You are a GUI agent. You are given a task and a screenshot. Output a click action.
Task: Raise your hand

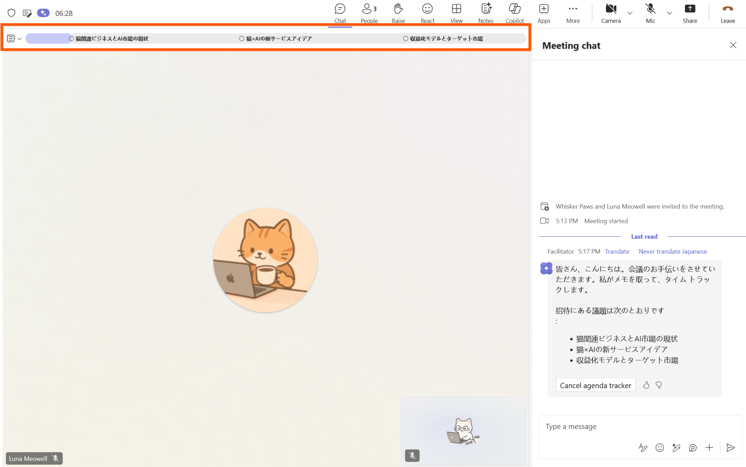tap(398, 13)
